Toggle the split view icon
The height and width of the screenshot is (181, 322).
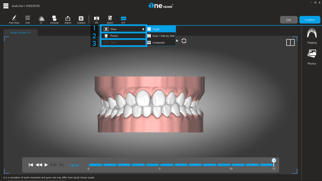click(290, 42)
